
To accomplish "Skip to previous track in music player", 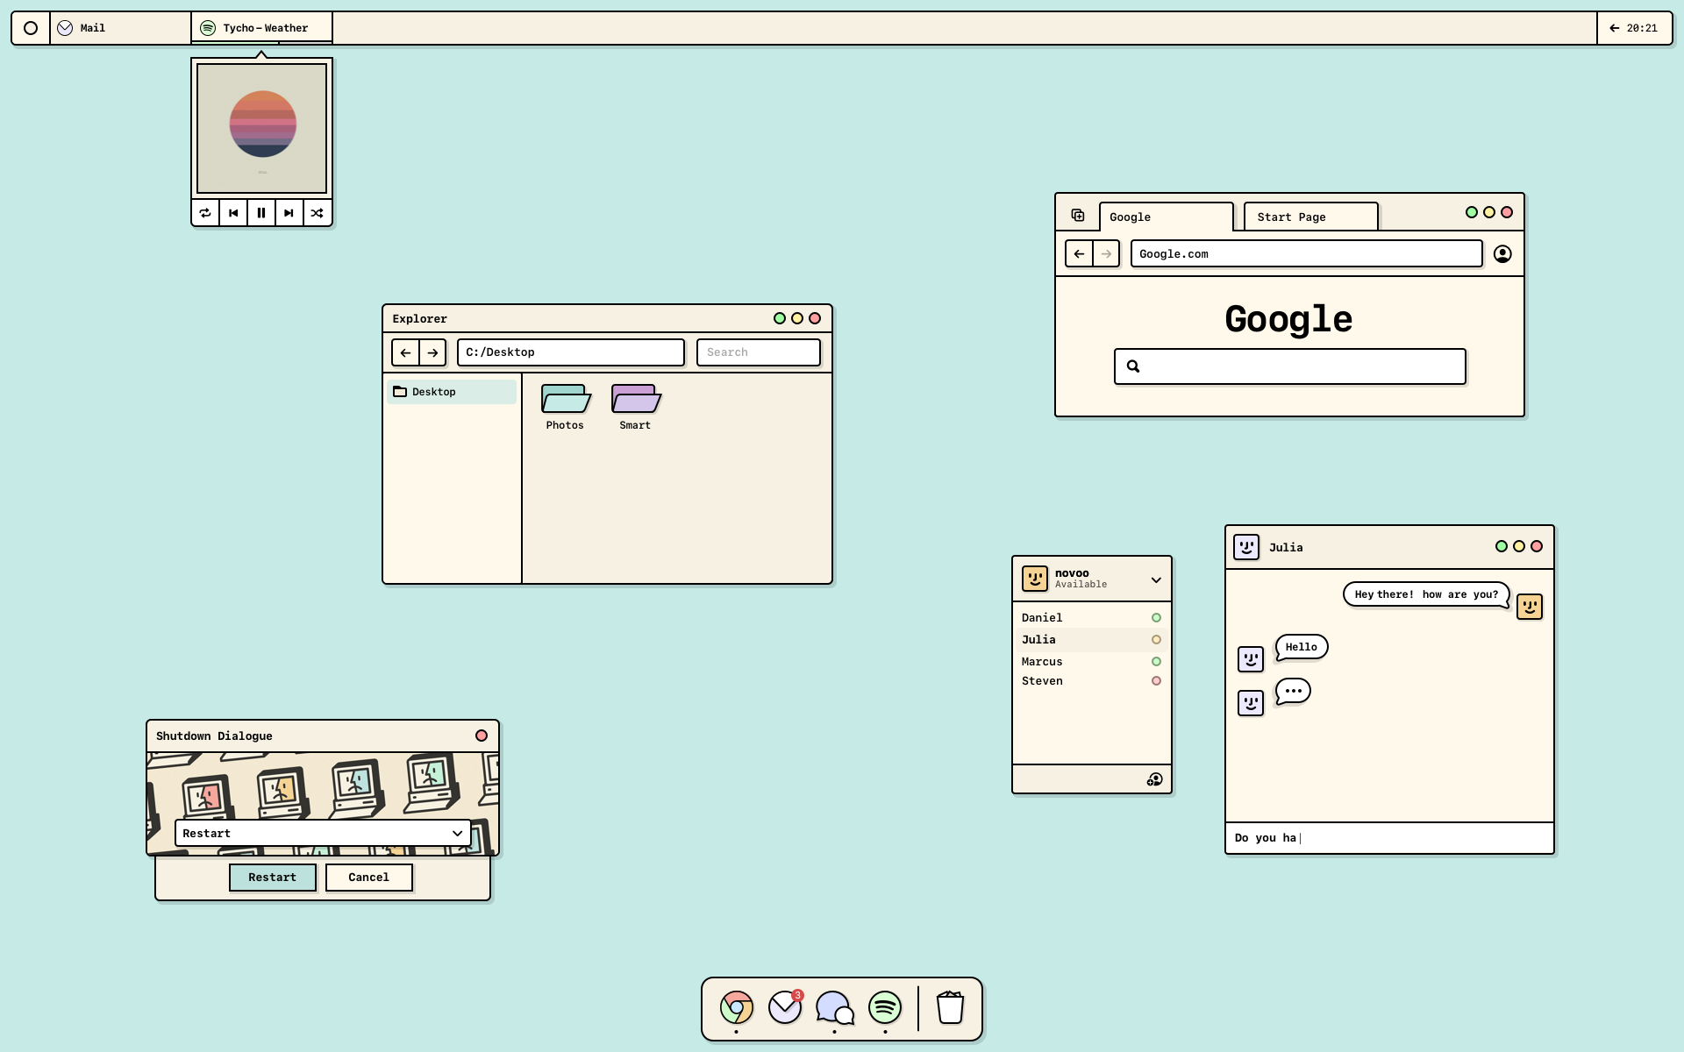I will pyautogui.click(x=233, y=213).
